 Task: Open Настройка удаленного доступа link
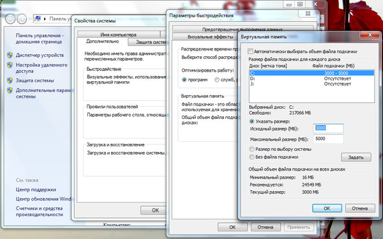coord(41,68)
